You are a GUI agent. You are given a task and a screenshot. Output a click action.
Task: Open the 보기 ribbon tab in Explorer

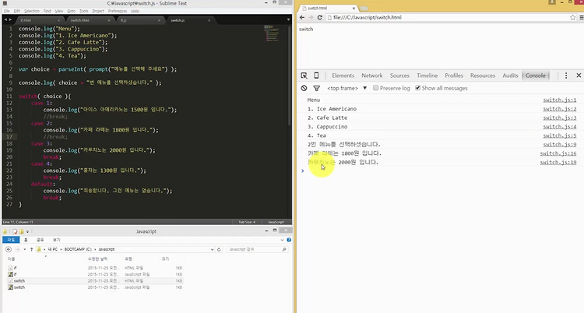(x=56, y=240)
